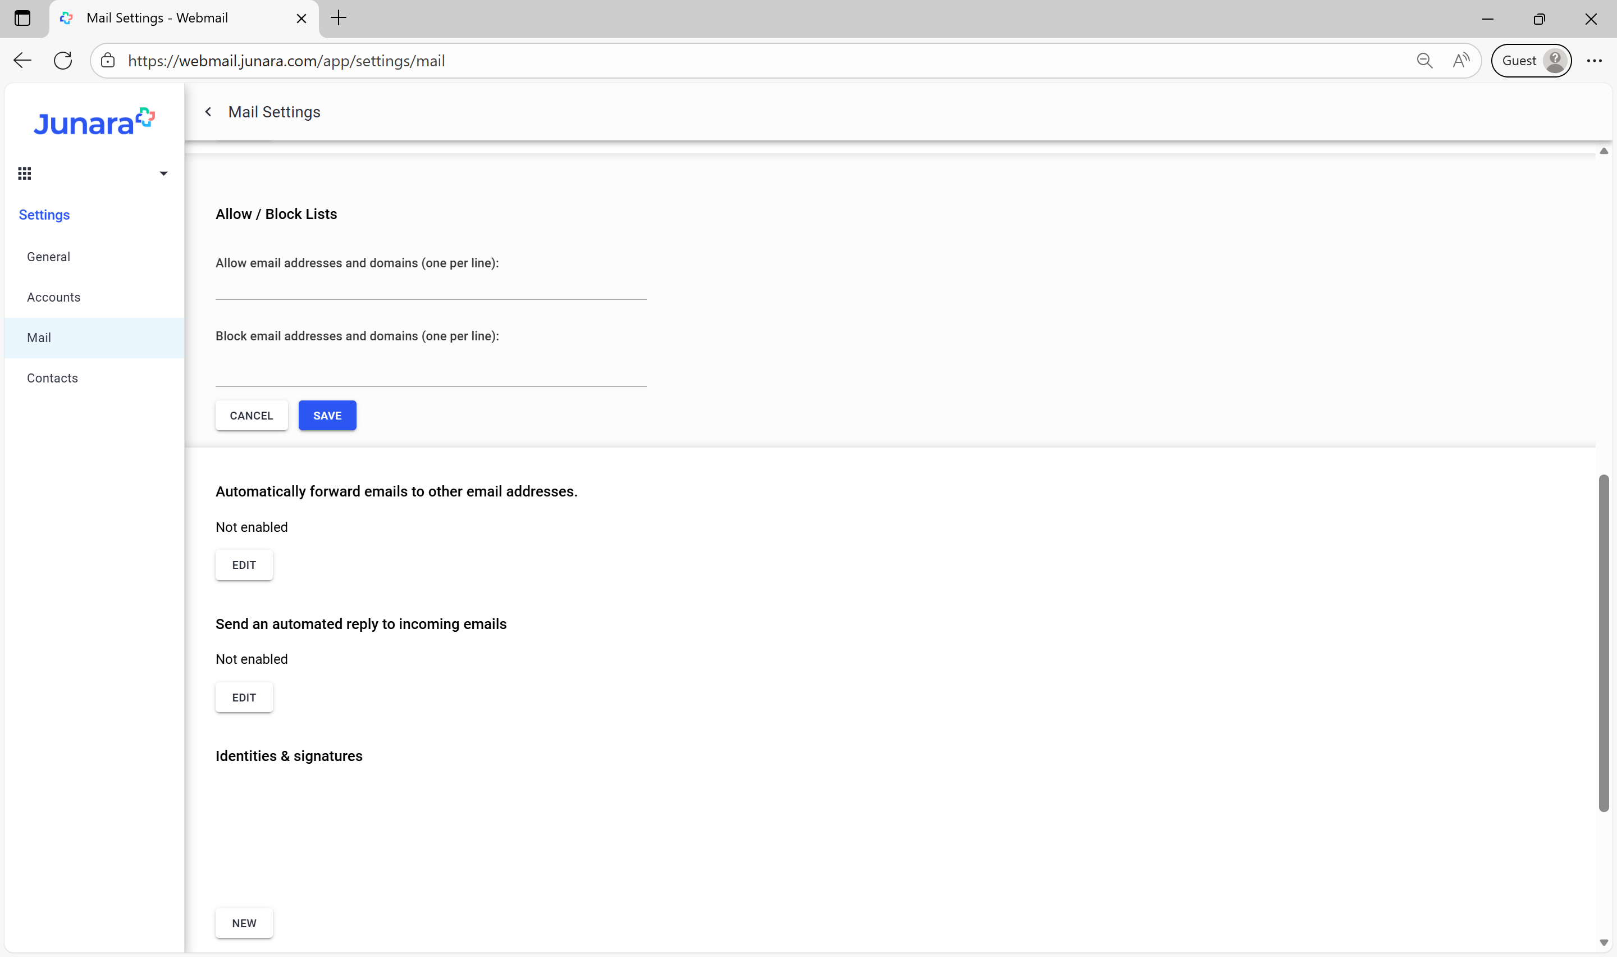
Task: Click Send an automated reply heading
Action: pos(362,625)
